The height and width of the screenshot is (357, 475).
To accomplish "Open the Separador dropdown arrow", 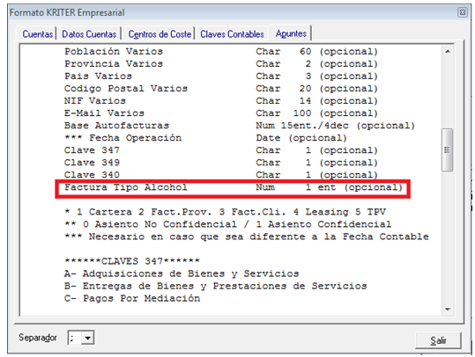I will click(x=87, y=338).
